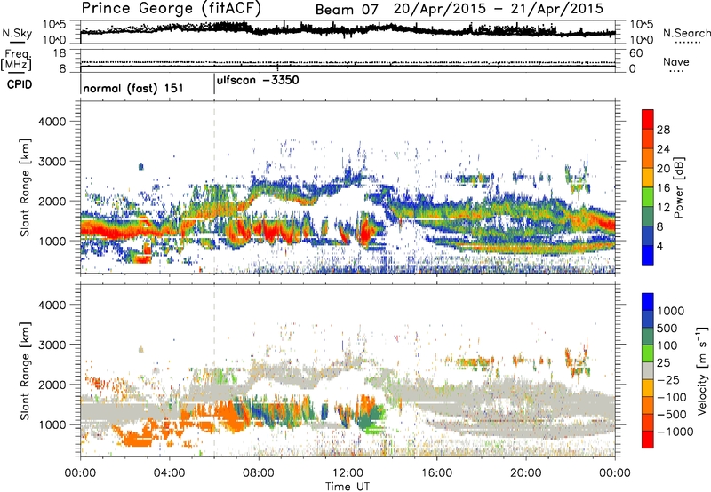Click the '-1000' Velocity colorbar tick label
The width and height of the screenshot is (711, 492).
point(675,432)
